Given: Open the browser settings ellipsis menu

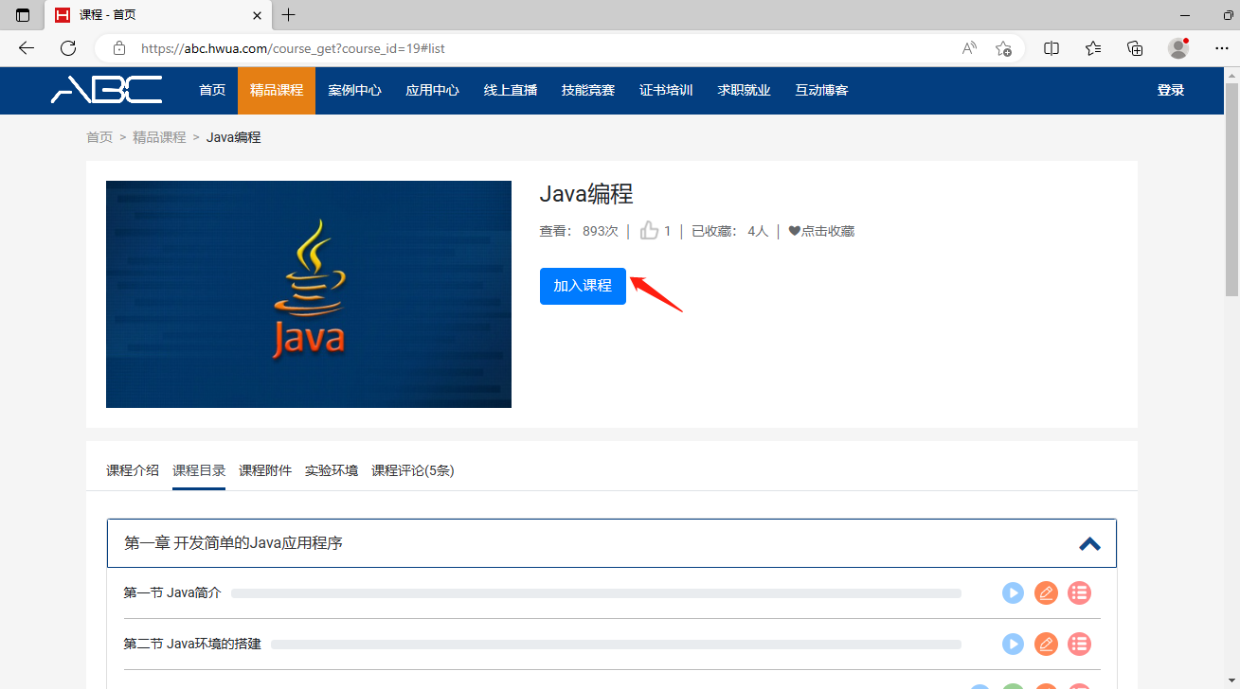Looking at the screenshot, I should coord(1221,48).
